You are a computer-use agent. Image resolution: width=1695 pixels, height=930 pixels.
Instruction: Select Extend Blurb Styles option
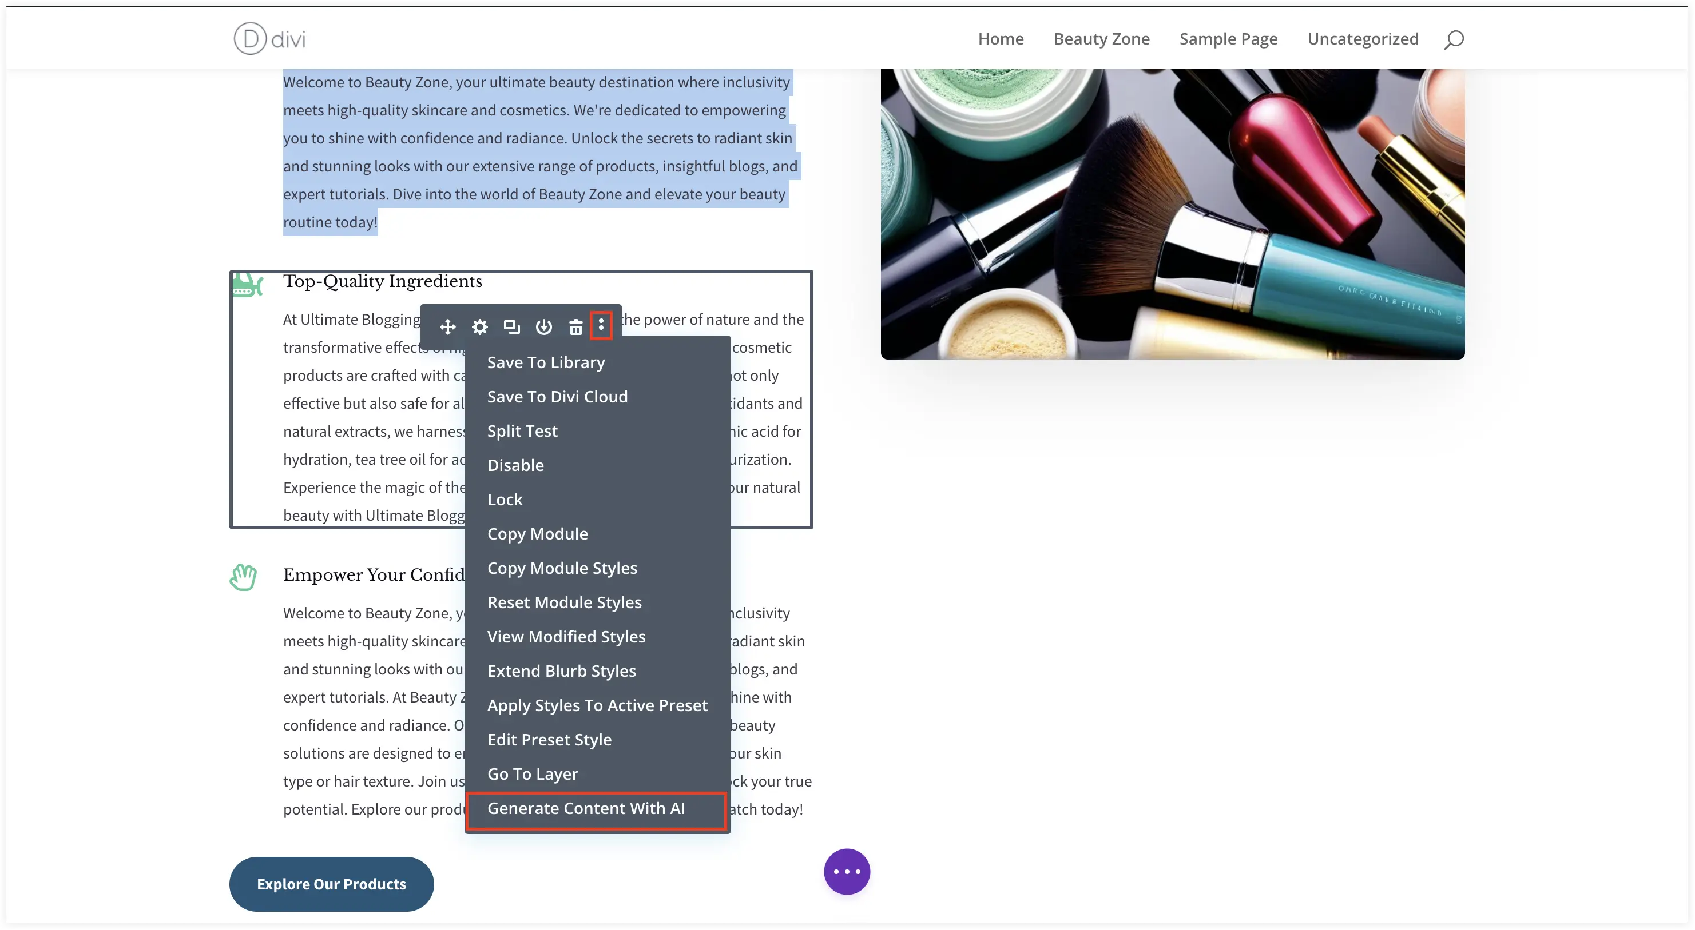click(562, 670)
